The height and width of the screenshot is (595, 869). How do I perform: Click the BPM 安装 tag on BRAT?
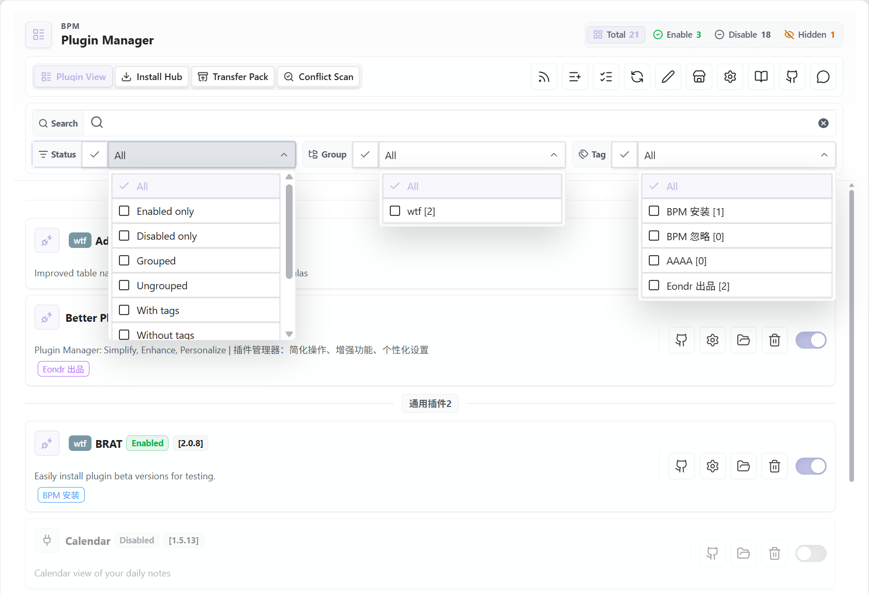[61, 495]
